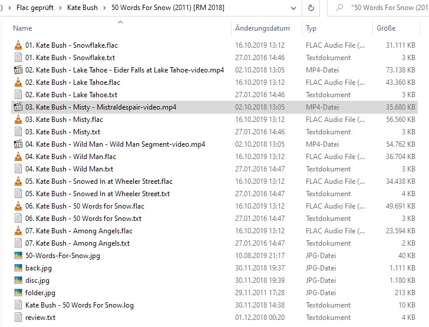Click VLC icon of 07 Among Angels.flac
Screen dimensions: 429x327
click(18, 231)
